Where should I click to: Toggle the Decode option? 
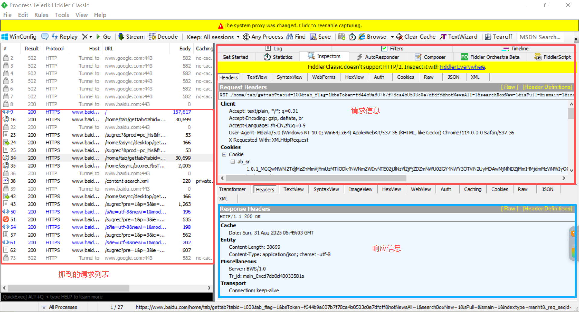pos(163,37)
